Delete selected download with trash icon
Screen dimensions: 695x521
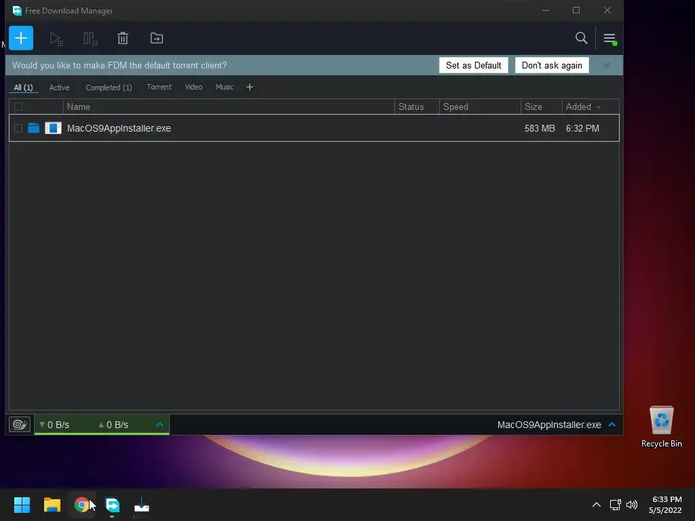(123, 38)
